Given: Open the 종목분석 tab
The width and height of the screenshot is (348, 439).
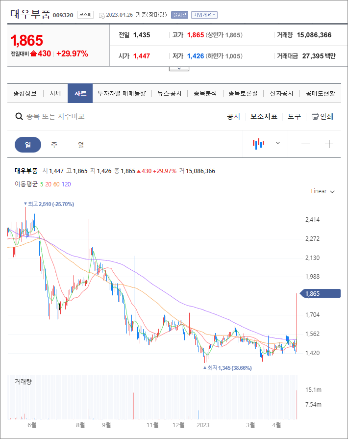Looking at the screenshot, I should [205, 94].
